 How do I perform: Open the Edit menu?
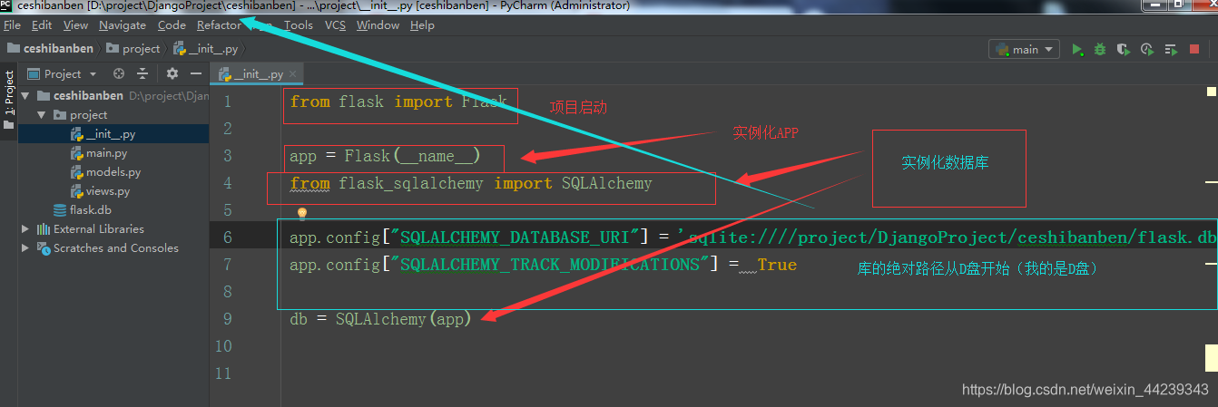tap(42, 25)
